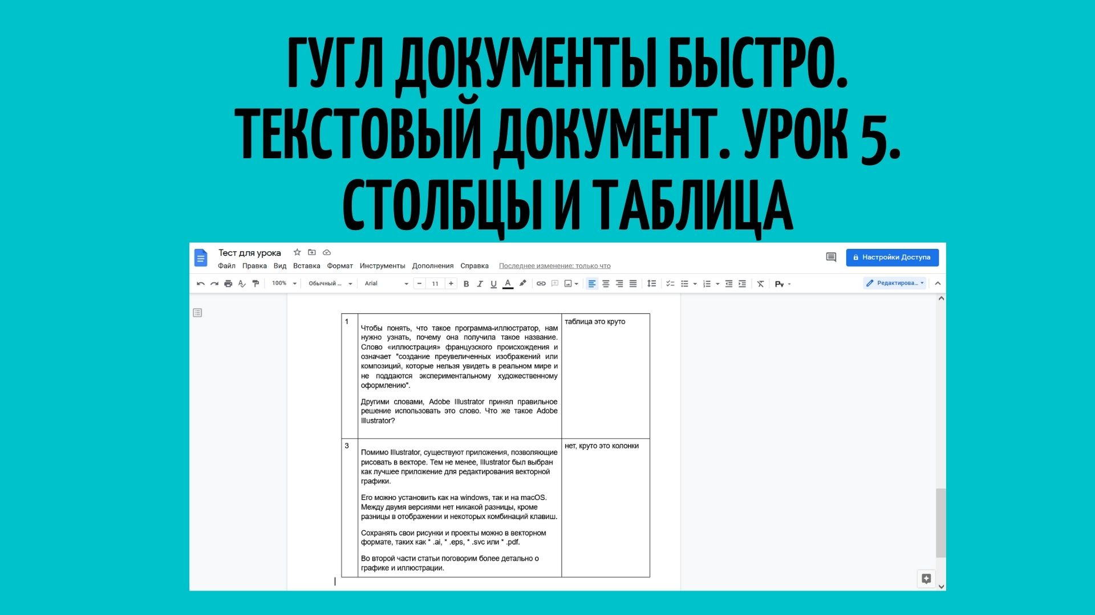Open the Ру input tools dropdown
Screen dimensions: 1095x615
(x=782, y=284)
